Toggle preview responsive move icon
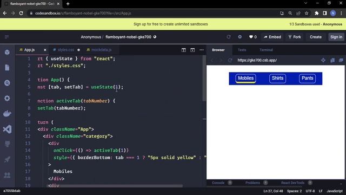This screenshot has height=195, width=346. click(x=323, y=60)
